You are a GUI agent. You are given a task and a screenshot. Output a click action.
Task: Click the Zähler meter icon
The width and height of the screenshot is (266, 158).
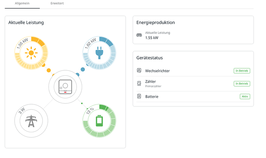tap(139, 83)
